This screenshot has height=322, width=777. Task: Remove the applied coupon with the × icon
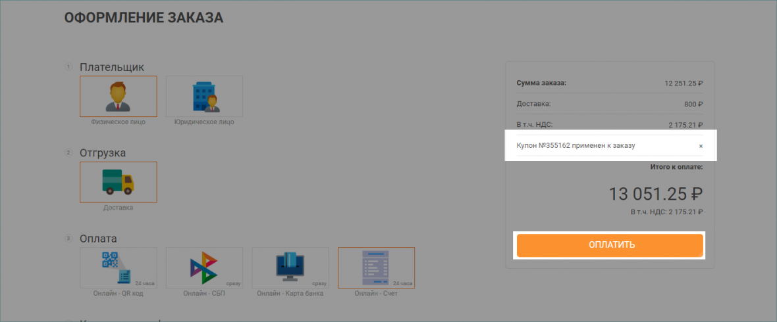coord(701,146)
